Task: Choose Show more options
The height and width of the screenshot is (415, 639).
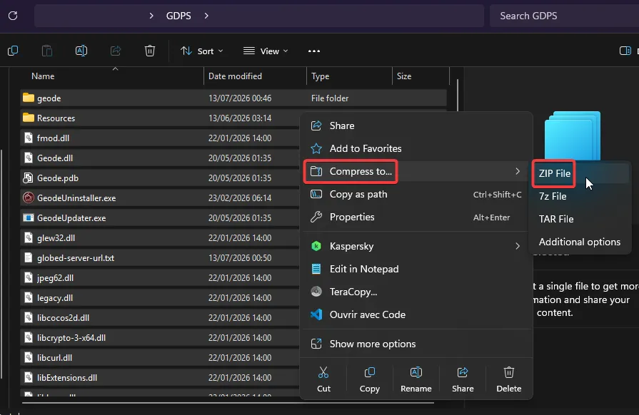Action: coord(416,344)
